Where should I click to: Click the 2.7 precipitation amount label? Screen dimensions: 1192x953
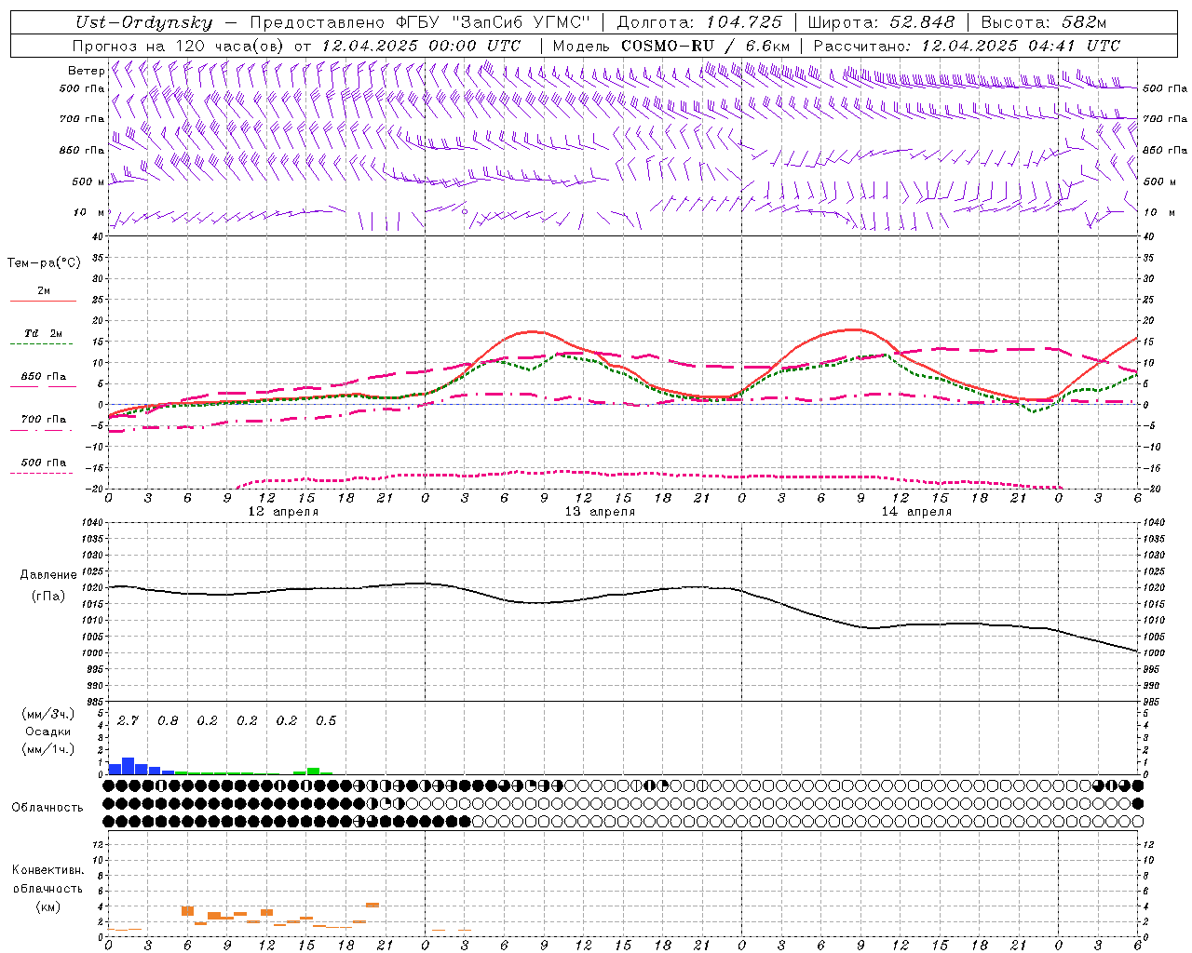pos(128,721)
